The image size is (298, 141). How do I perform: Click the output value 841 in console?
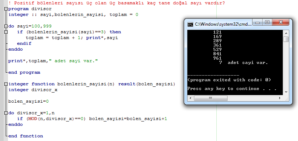[217, 54]
